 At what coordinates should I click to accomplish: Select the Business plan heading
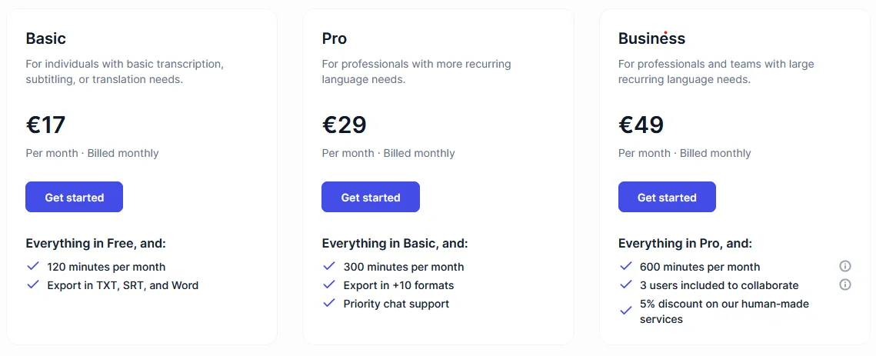tap(651, 38)
